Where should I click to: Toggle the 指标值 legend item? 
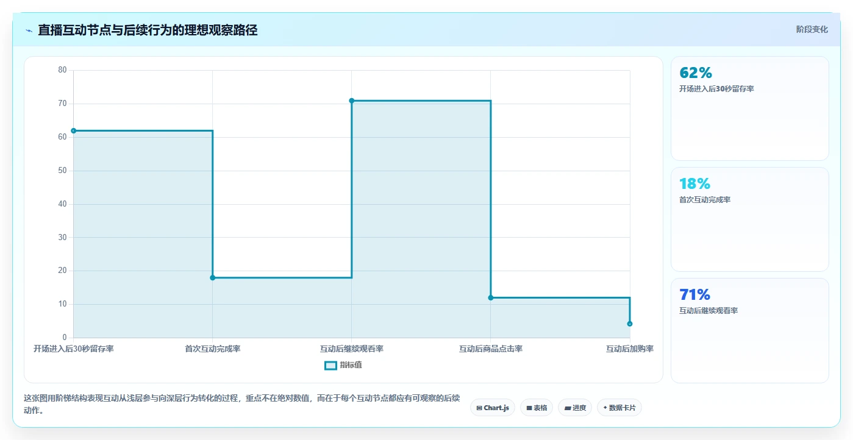[x=343, y=365]
